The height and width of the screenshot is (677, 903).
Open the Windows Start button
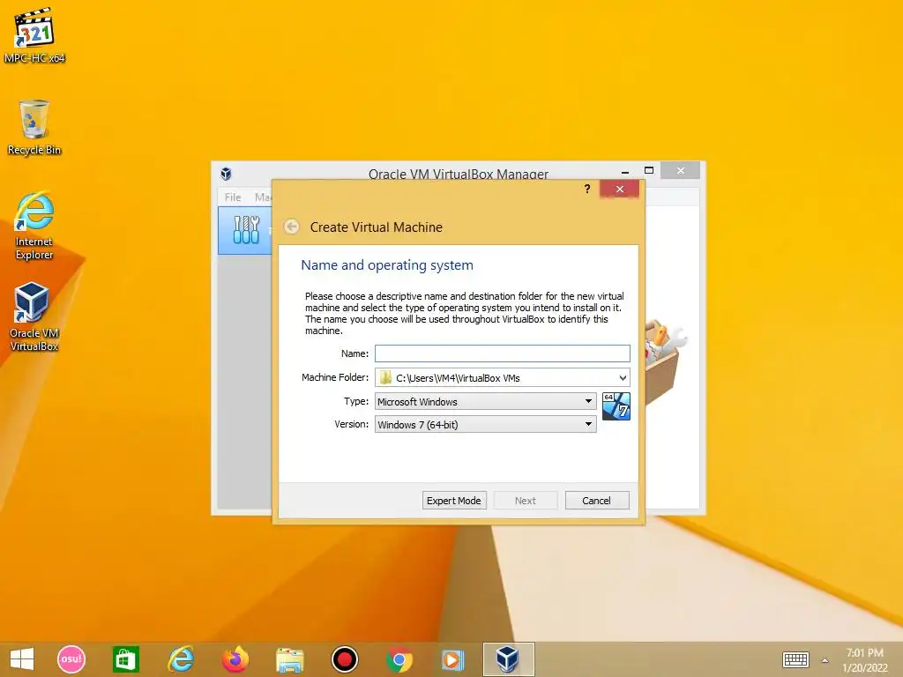[x=22, y=659]
